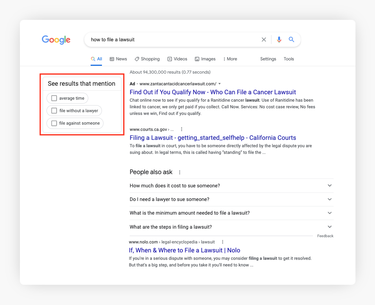Open the Nolo "If, When & Where" result
Image resolution: width=375 pixels, height=305 pixels.
[184, 250]
